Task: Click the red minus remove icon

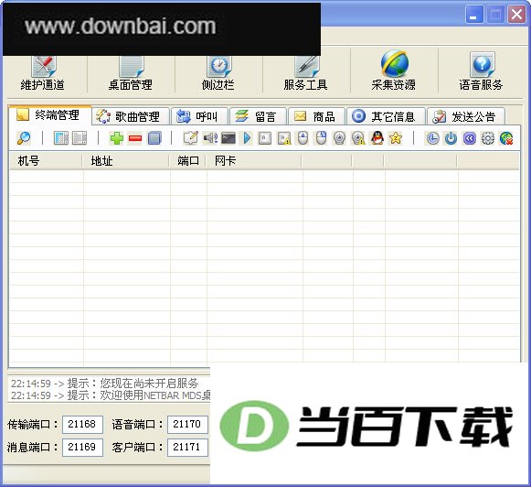Action: pyautogui.click(x=135, y=138)
